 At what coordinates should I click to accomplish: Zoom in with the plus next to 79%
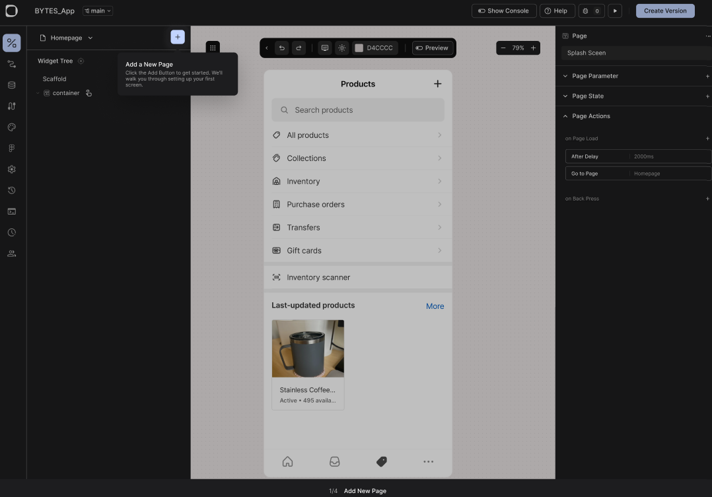(533, 48)
